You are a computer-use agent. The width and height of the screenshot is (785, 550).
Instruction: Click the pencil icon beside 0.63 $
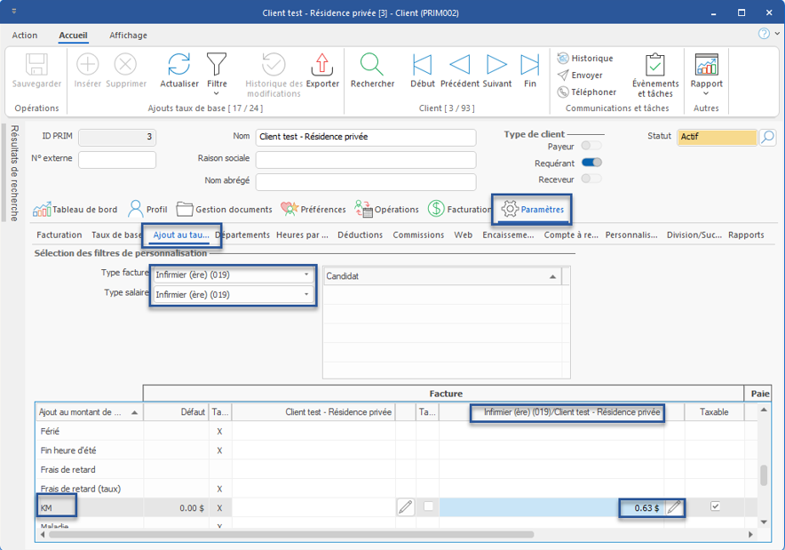(x=675, y=507)
